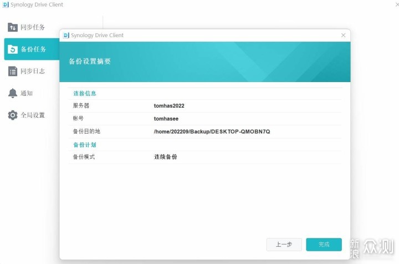Viewport: 399px width, 264px height.
Task: Click the Synology Drive logo in dialog title
Action: [66, 35]
